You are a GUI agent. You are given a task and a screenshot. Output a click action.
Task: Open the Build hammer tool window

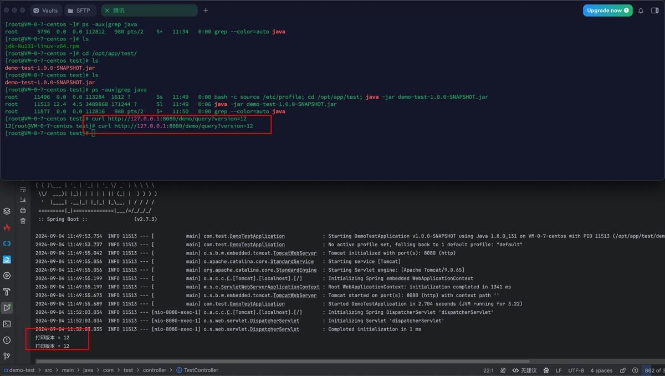(x=7, y=292)
